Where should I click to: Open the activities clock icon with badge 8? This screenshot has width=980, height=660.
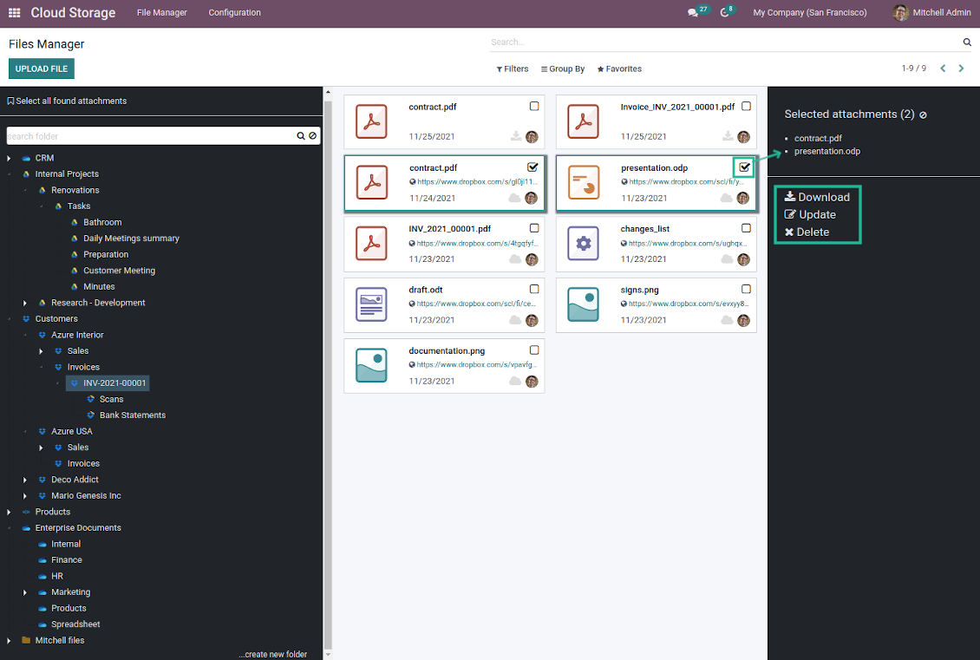point(725,12)
